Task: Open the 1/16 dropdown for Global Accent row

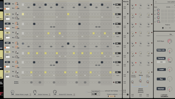Action: [x=118, y=82]
